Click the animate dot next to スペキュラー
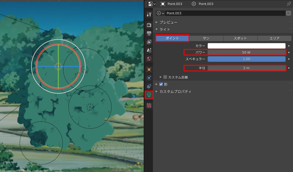The width and height of the screenshot is (293, 172). click(x=289, y=59)
